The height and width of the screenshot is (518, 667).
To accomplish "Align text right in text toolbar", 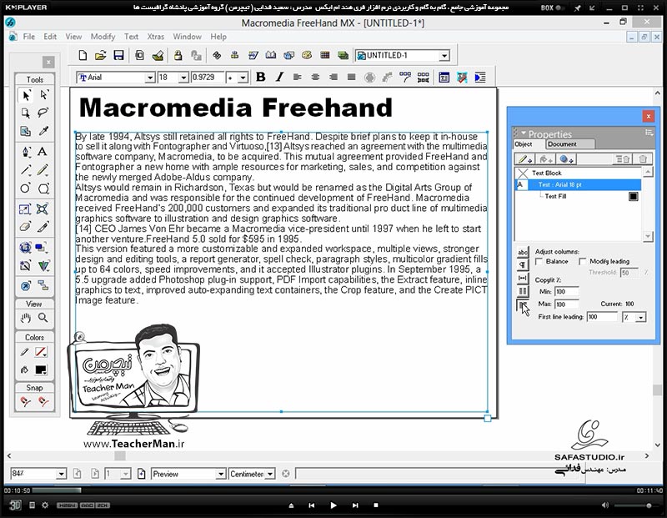I will (x=333, y=77).
